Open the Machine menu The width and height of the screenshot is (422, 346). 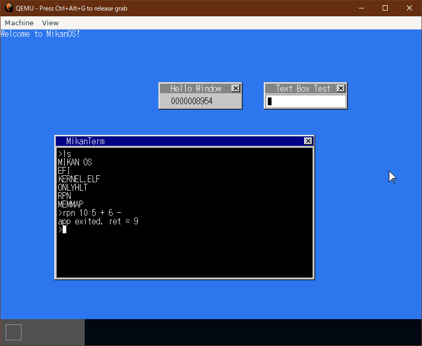pos(19,23)
